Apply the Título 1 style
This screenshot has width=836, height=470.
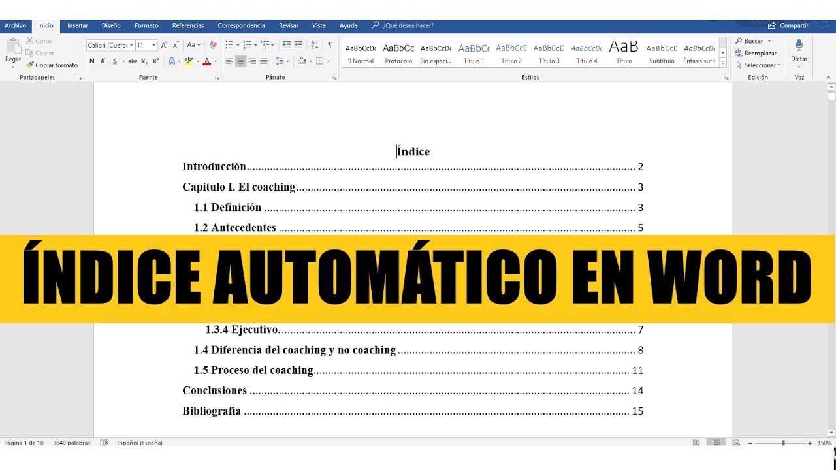(474, 53)
